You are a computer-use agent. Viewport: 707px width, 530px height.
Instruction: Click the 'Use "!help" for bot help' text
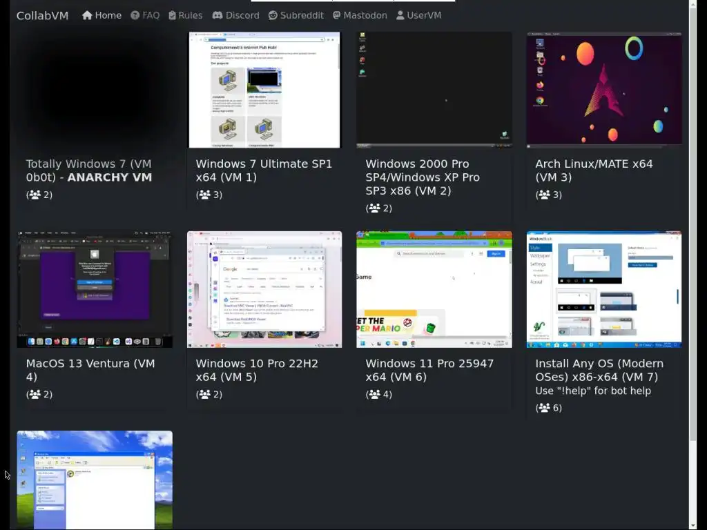coord(593,391)
